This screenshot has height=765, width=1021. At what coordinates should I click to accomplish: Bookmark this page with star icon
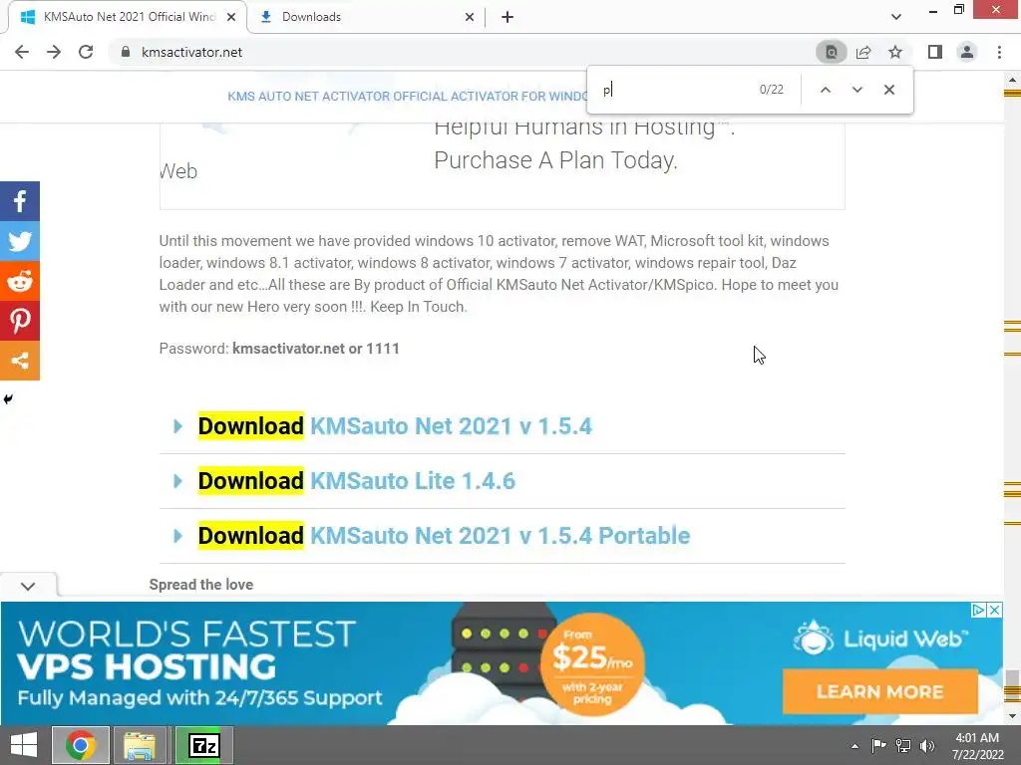click(x=895, y=52)
